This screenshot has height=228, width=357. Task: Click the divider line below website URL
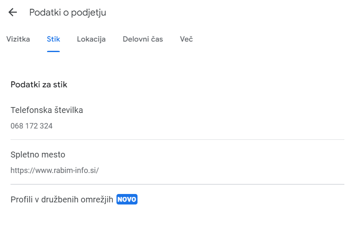coord(177,184)
